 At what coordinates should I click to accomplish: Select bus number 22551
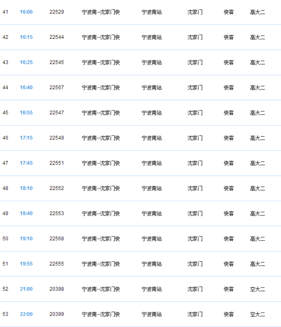click(57, 163)
